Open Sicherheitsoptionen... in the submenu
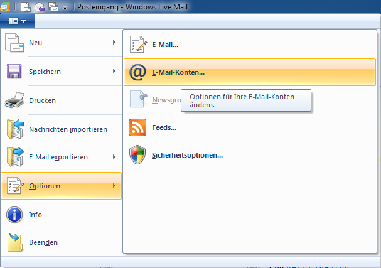 [250, 155]
